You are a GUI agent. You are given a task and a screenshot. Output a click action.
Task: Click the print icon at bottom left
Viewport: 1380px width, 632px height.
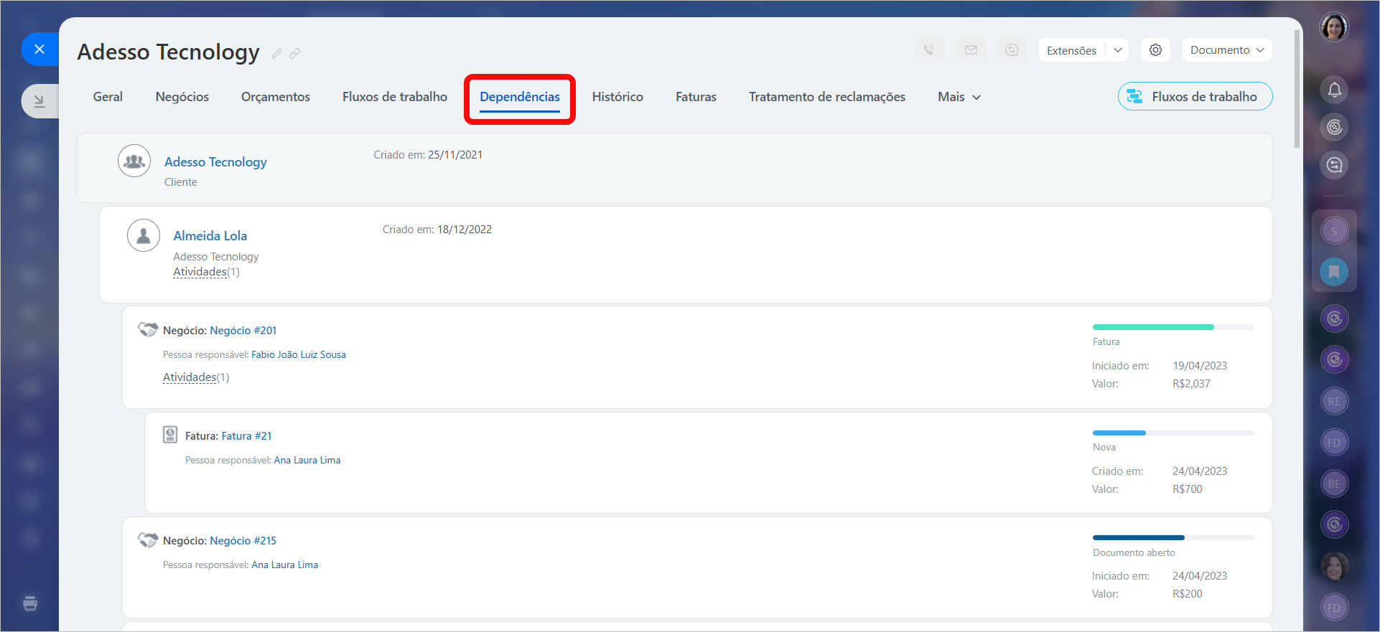click(30, 603)
